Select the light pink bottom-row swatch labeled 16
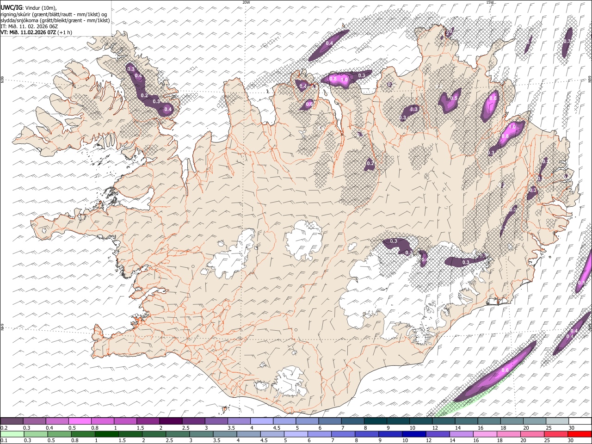The image size is (592, 444). coord(485,434)
